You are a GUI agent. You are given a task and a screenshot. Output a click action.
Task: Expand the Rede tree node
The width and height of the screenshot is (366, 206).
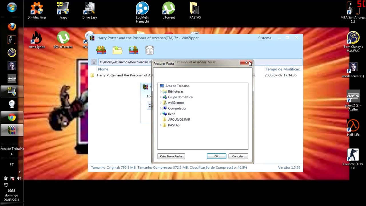pos(161,114)
